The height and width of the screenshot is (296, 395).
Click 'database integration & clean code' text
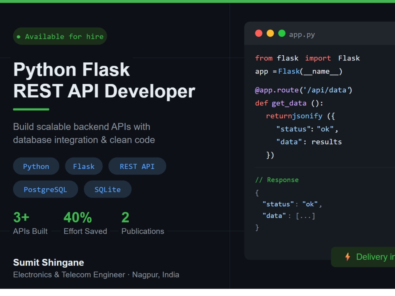coord(84,140)
